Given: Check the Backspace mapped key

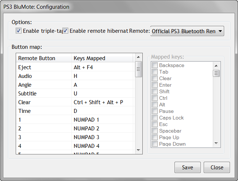Looking at the screenshot, I should tap(155, 65).
